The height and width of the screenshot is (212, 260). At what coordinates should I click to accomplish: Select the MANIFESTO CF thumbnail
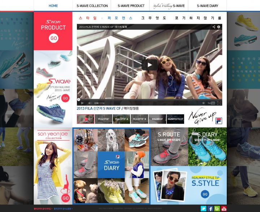tap(175, 119)
